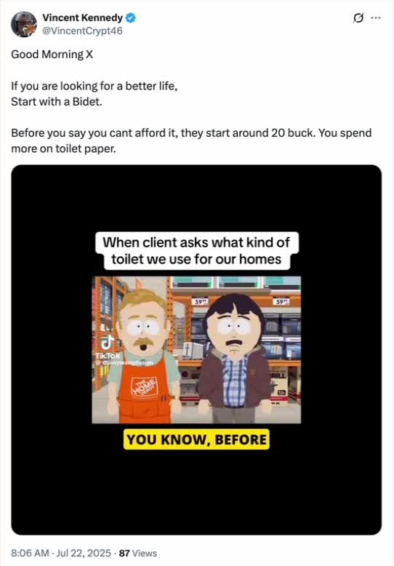Click the TikTok username watermark under the logo

pyautogui.click(x=124, y=362)
